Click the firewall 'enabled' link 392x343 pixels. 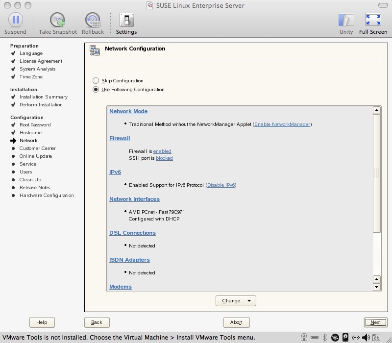point(162,151)
